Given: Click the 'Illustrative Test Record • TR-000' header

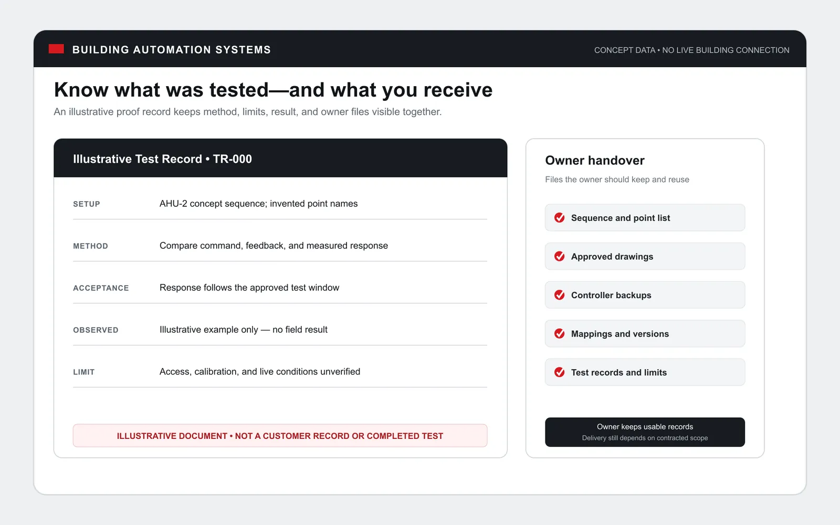Looking at the screenshot, I should point(280,158).
